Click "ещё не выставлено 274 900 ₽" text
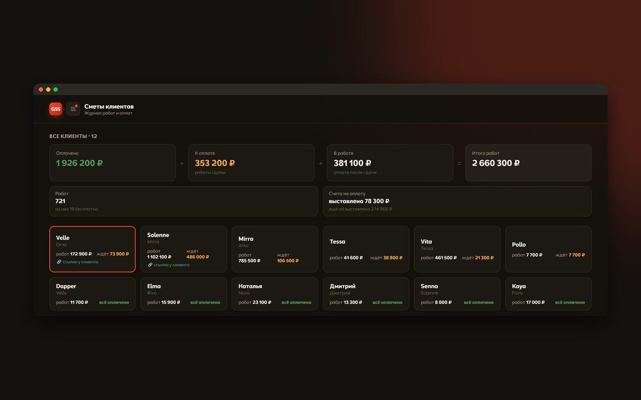 click(361, 209)
